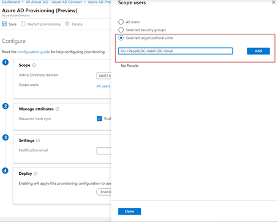278x222 pixels.
Task: Click the Manage attributes section title
Action: (36, 109)
